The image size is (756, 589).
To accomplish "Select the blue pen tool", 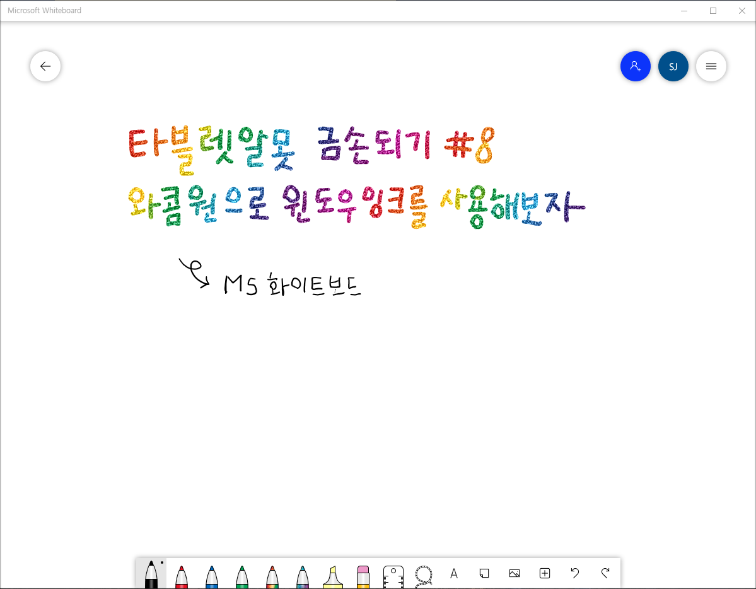I will (212, 576).
